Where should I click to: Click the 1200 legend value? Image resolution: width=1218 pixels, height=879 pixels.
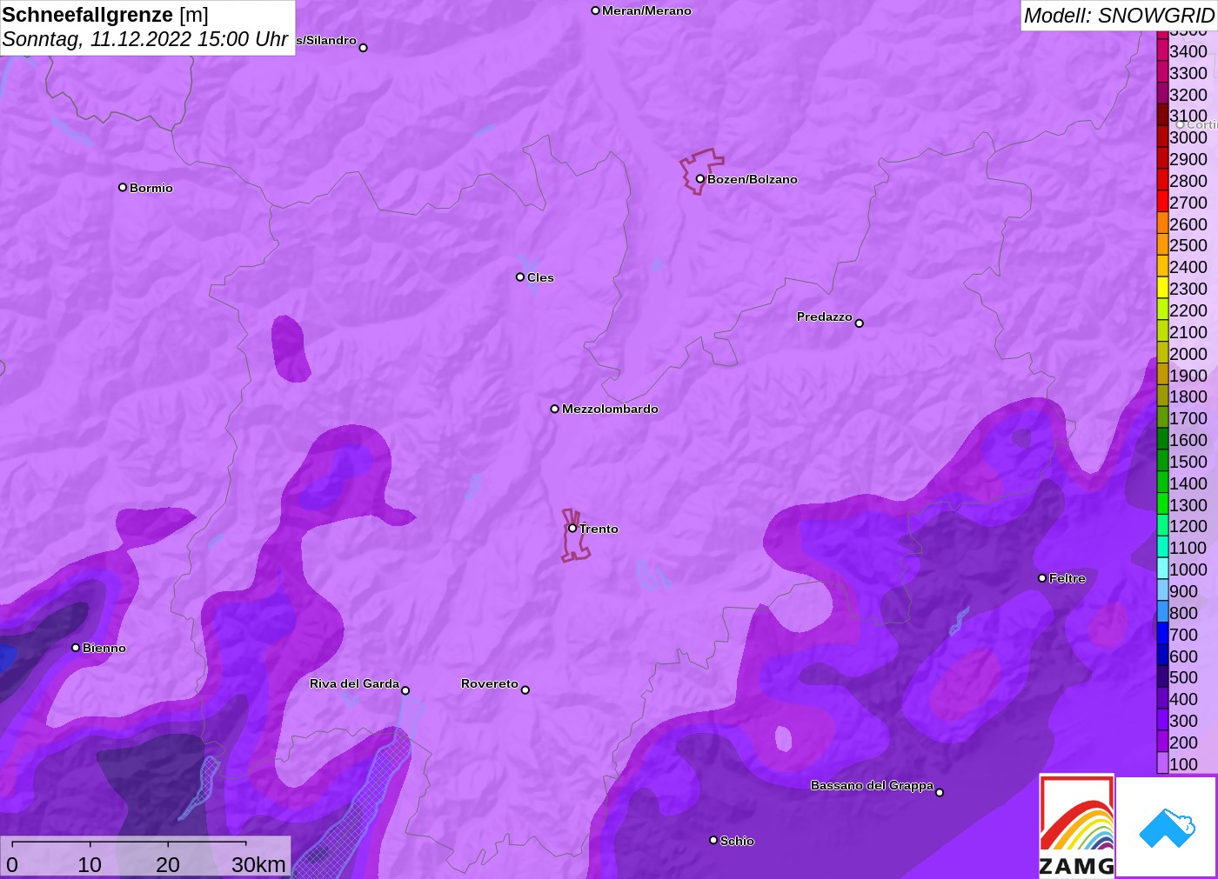pyautogui.click(x=1188, y=526)
